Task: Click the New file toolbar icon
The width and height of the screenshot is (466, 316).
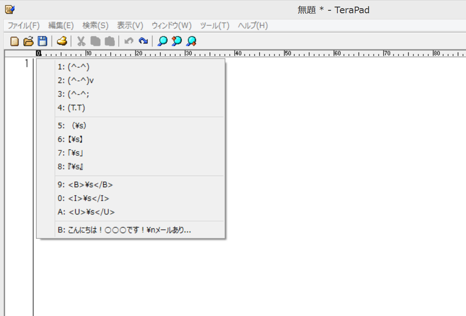Action: coord(14,41)
